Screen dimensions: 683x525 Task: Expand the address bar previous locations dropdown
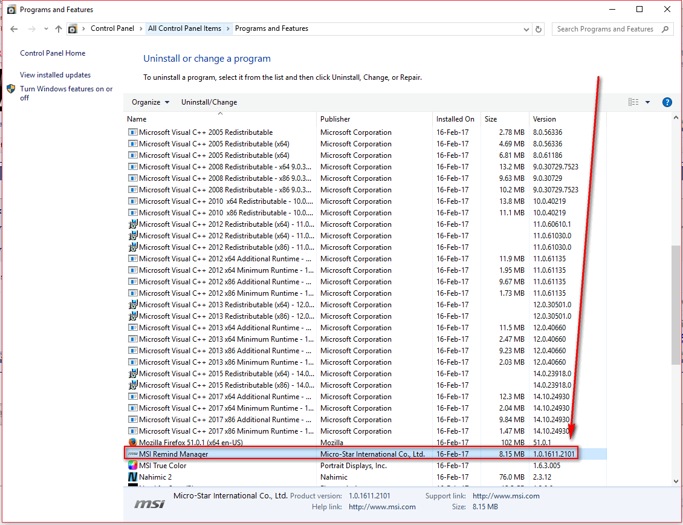click(x=526, y=29)
